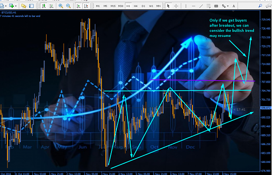
Task: Select the M5 timeframe
Action: click(x=105, y=6)
